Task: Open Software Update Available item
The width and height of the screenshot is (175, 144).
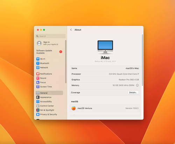Action: [49, 52]
